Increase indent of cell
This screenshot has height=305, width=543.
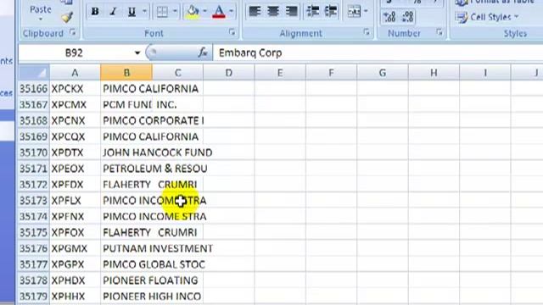click(x=331, y=12)
